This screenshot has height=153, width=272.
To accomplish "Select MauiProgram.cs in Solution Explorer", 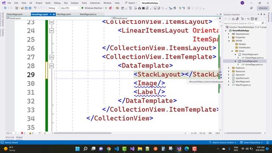I will 243,85.
